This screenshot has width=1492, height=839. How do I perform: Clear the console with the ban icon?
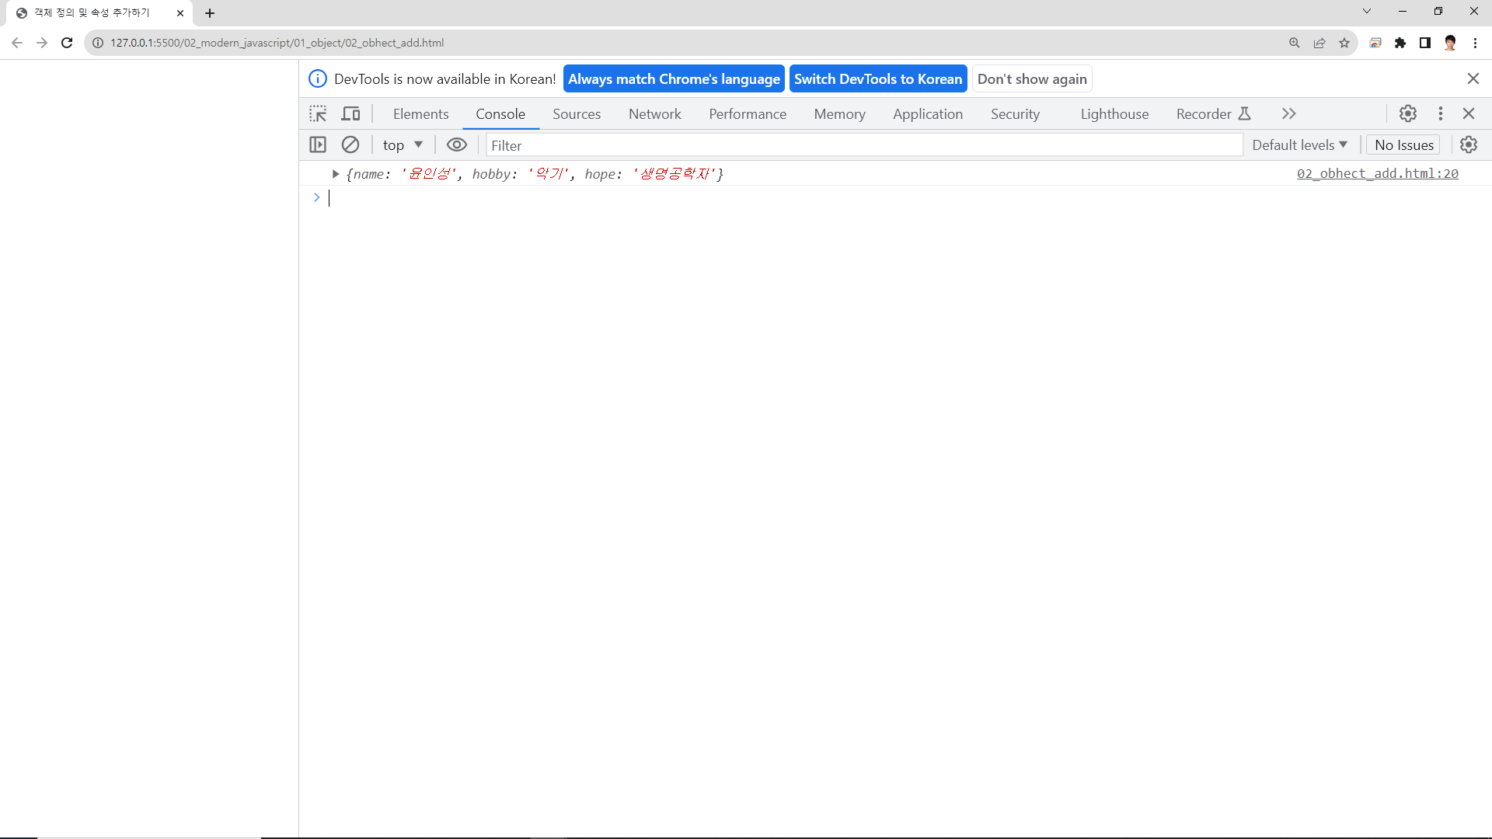pos(350,145)
